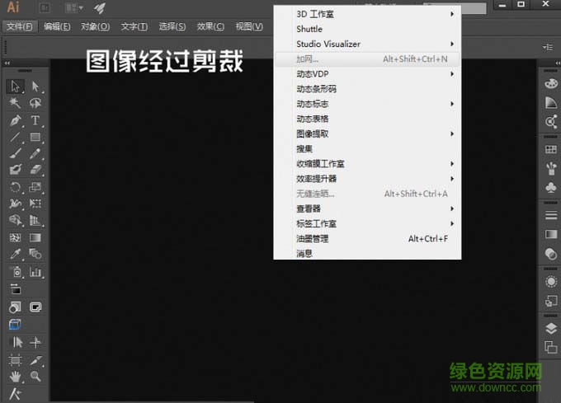This screenshot has height=403, width=561.
Task: Select the Zoom magnifier tool
Action: tap(35, 376)
